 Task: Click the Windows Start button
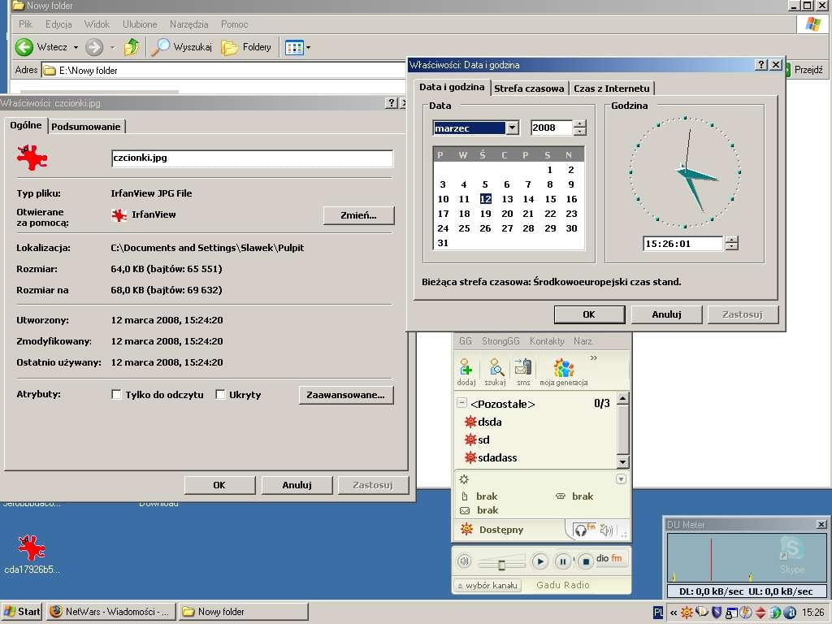(22, 612)
